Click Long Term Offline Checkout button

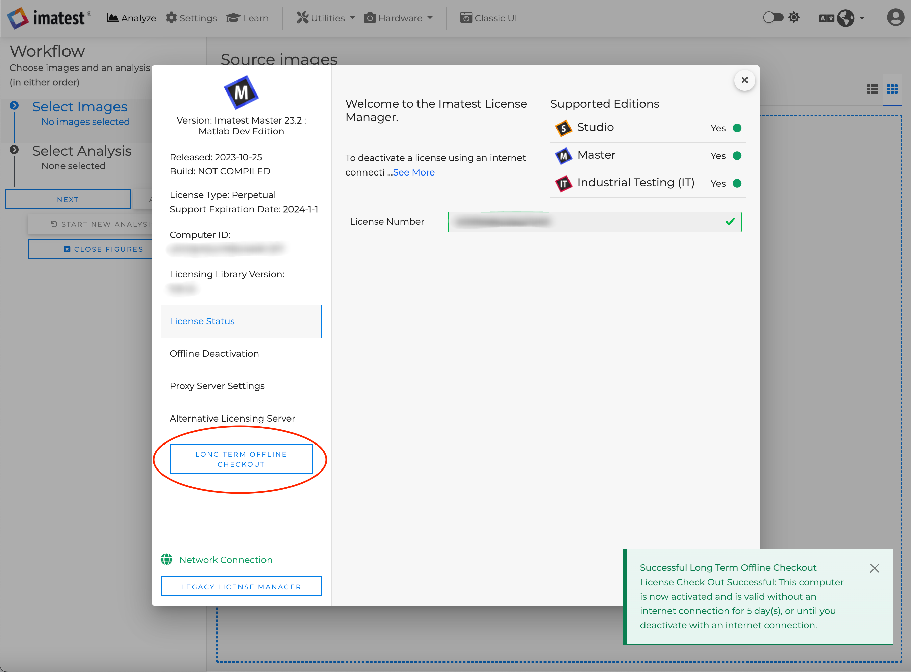pos(242,459)
